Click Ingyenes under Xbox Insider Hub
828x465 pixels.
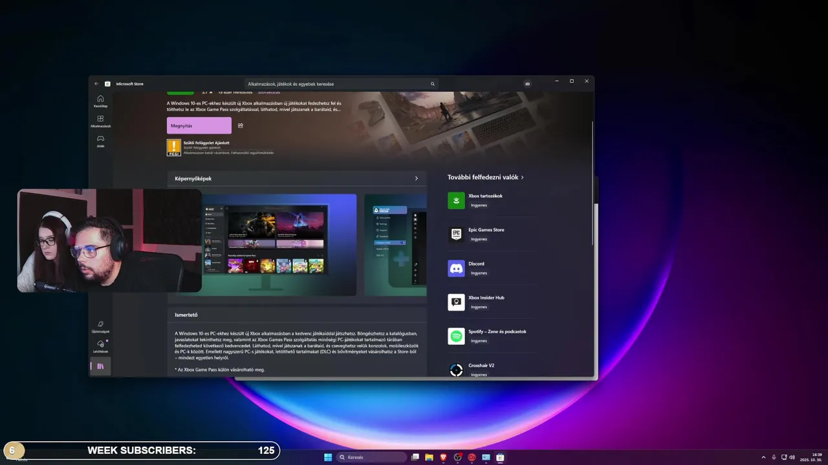click(x=479, y=307)
